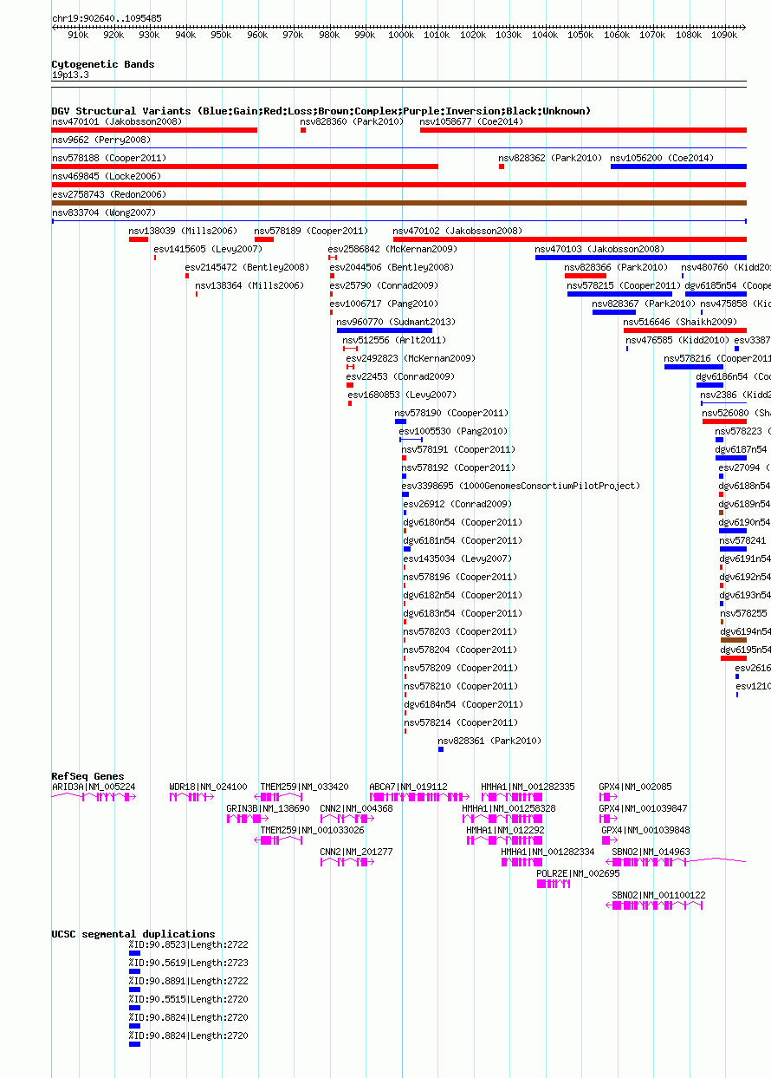Open nsv470102 (Jakobsson2008) variant label
771x1078 pixels.
[x=458, y=231]
